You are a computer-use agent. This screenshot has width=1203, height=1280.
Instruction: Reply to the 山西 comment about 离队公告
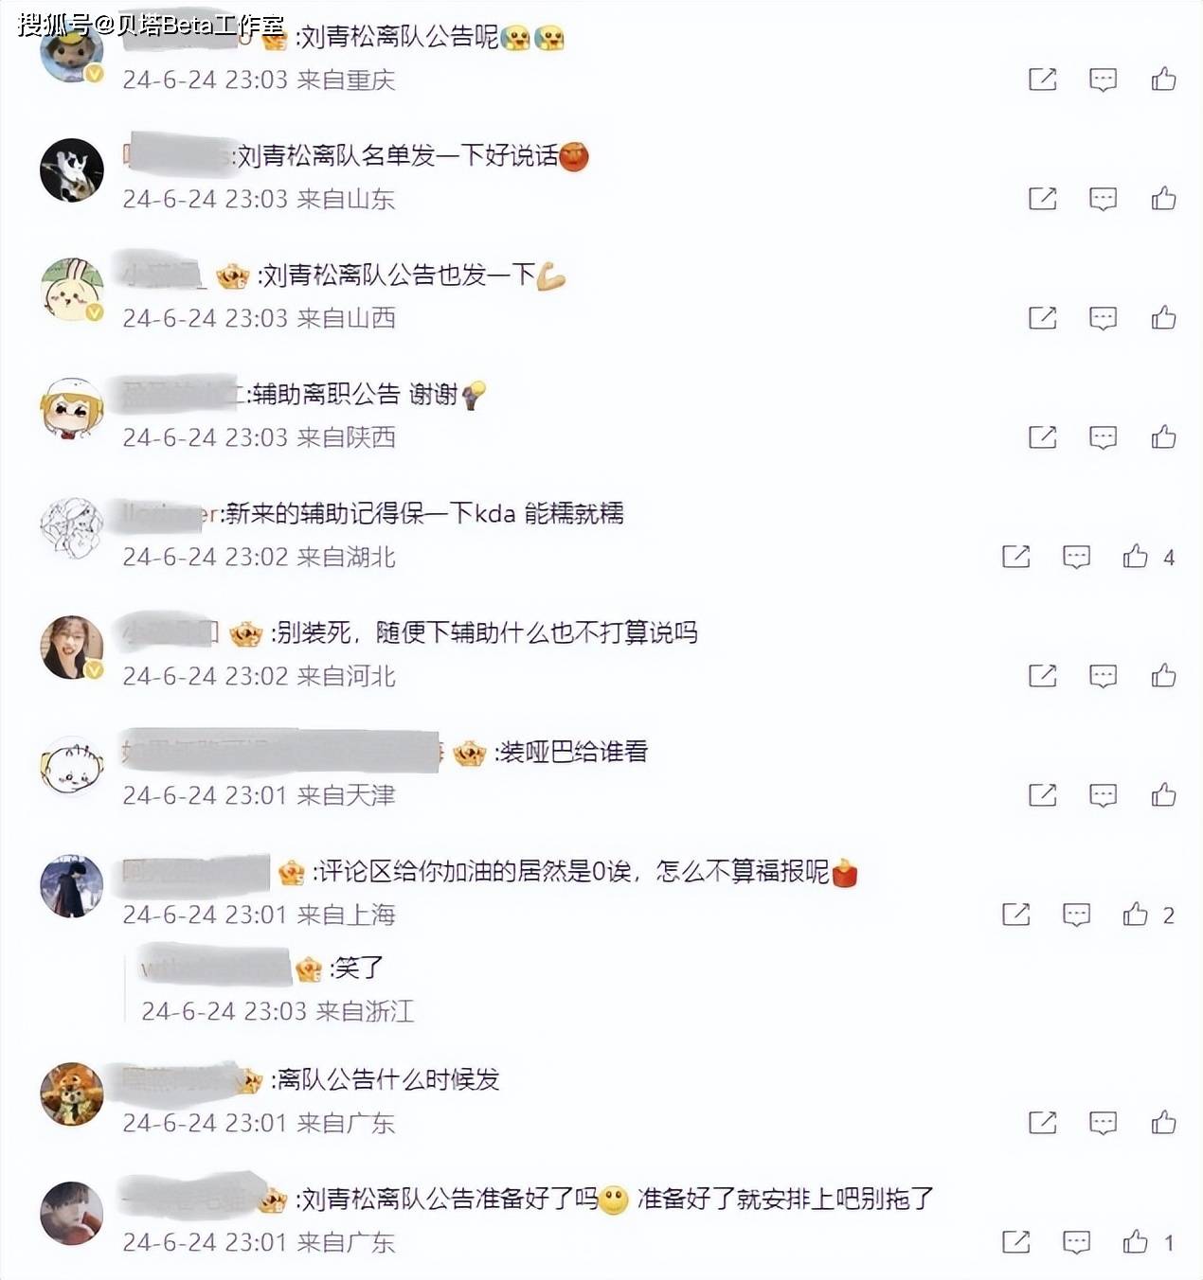tap(1103, 318)
